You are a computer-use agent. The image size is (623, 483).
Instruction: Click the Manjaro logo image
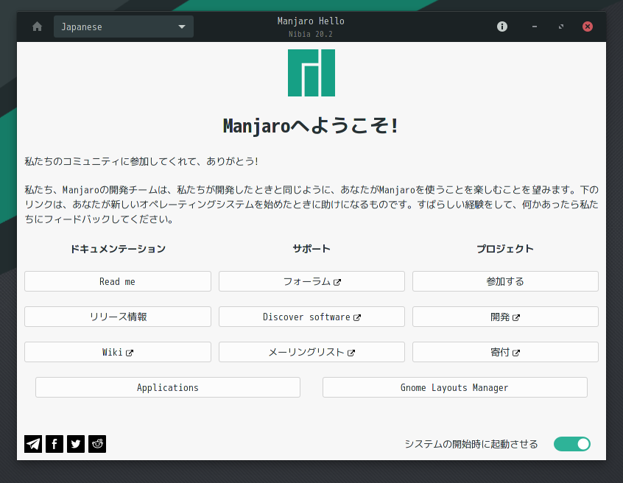tap(311, 73)
